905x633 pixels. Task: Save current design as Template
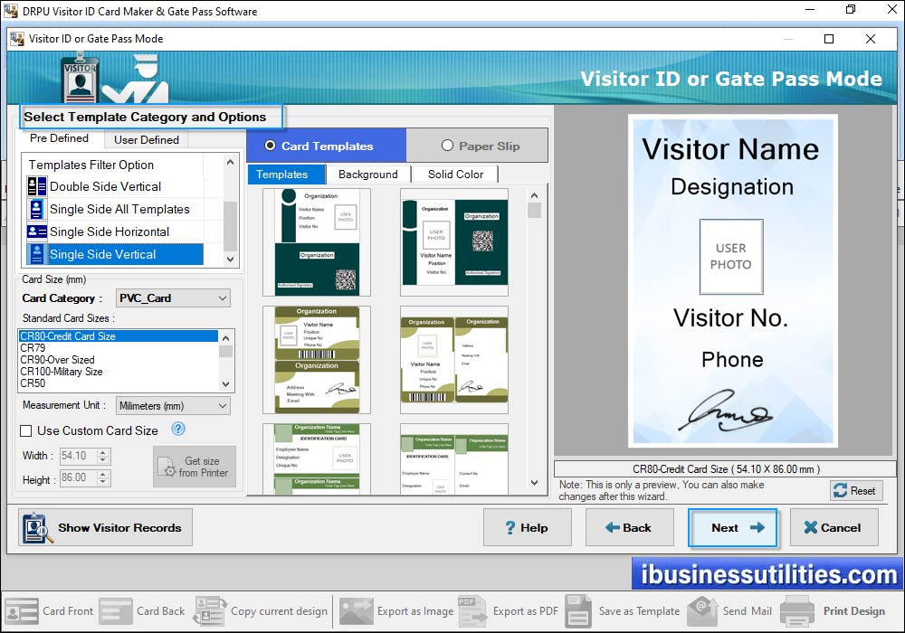point(637,610)
